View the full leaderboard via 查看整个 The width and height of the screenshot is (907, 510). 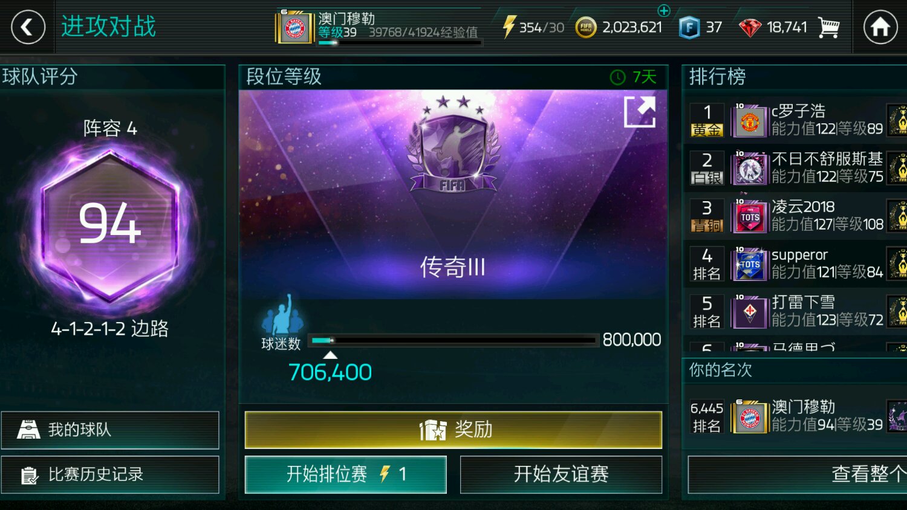point(798,474)
